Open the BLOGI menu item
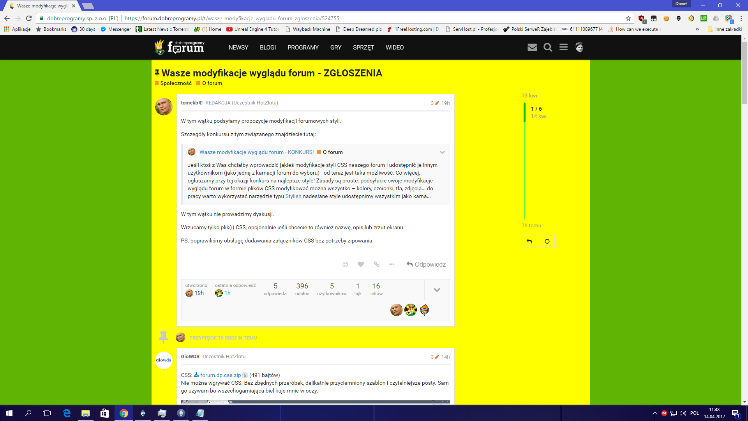Screen dimensions: 748x421 coord(268,48)
